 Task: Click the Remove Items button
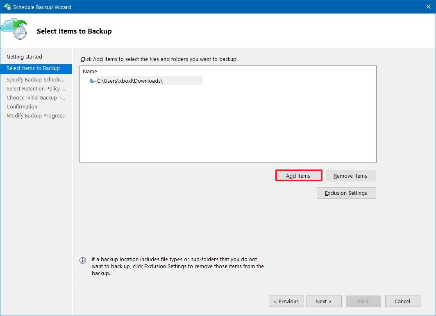point(351,175)
